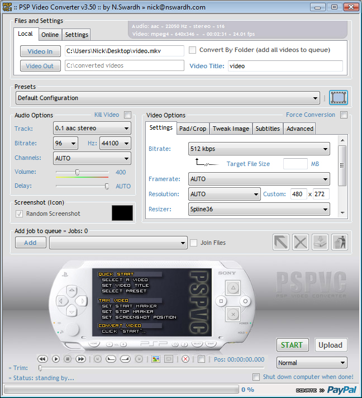
Task: Open the Subtitles tab
Action: (268, 129)
